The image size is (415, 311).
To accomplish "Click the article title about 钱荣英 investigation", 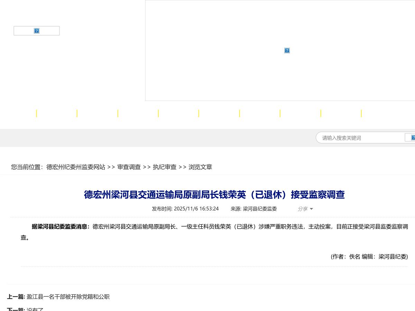I will coord(214,195).
